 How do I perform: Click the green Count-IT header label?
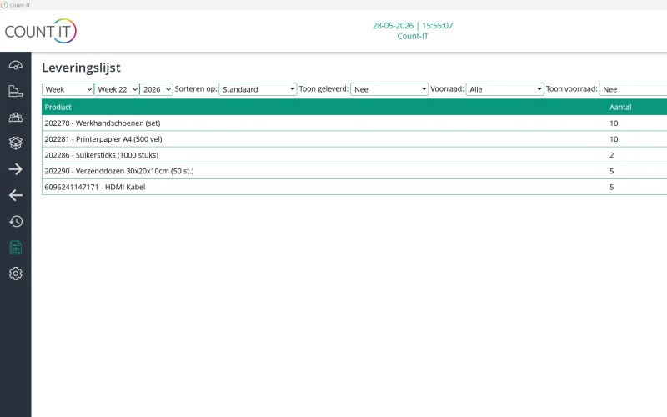pyautogui.click(x=413, y=36)
